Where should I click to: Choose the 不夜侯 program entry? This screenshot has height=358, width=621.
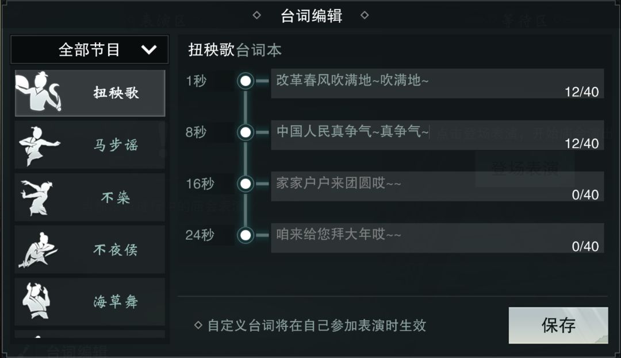90,250
